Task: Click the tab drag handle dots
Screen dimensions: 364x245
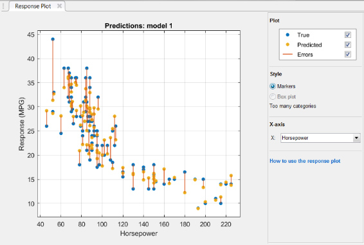Action: tap(3, 6)
